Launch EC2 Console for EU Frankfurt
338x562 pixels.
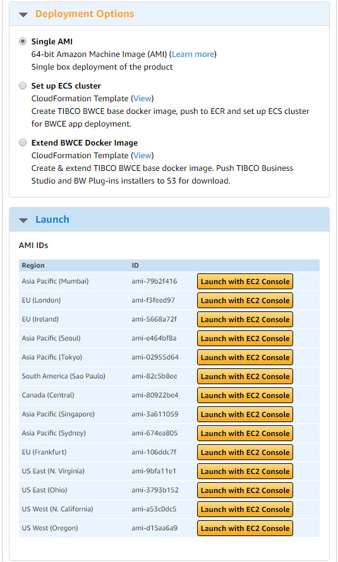pyautogui.click(x=245, y=453)
